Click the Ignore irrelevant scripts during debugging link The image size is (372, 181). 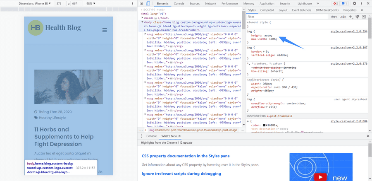click(x=181, y=174)
